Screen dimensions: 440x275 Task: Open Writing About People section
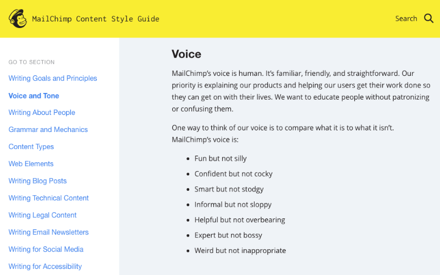tap(42, 113)
